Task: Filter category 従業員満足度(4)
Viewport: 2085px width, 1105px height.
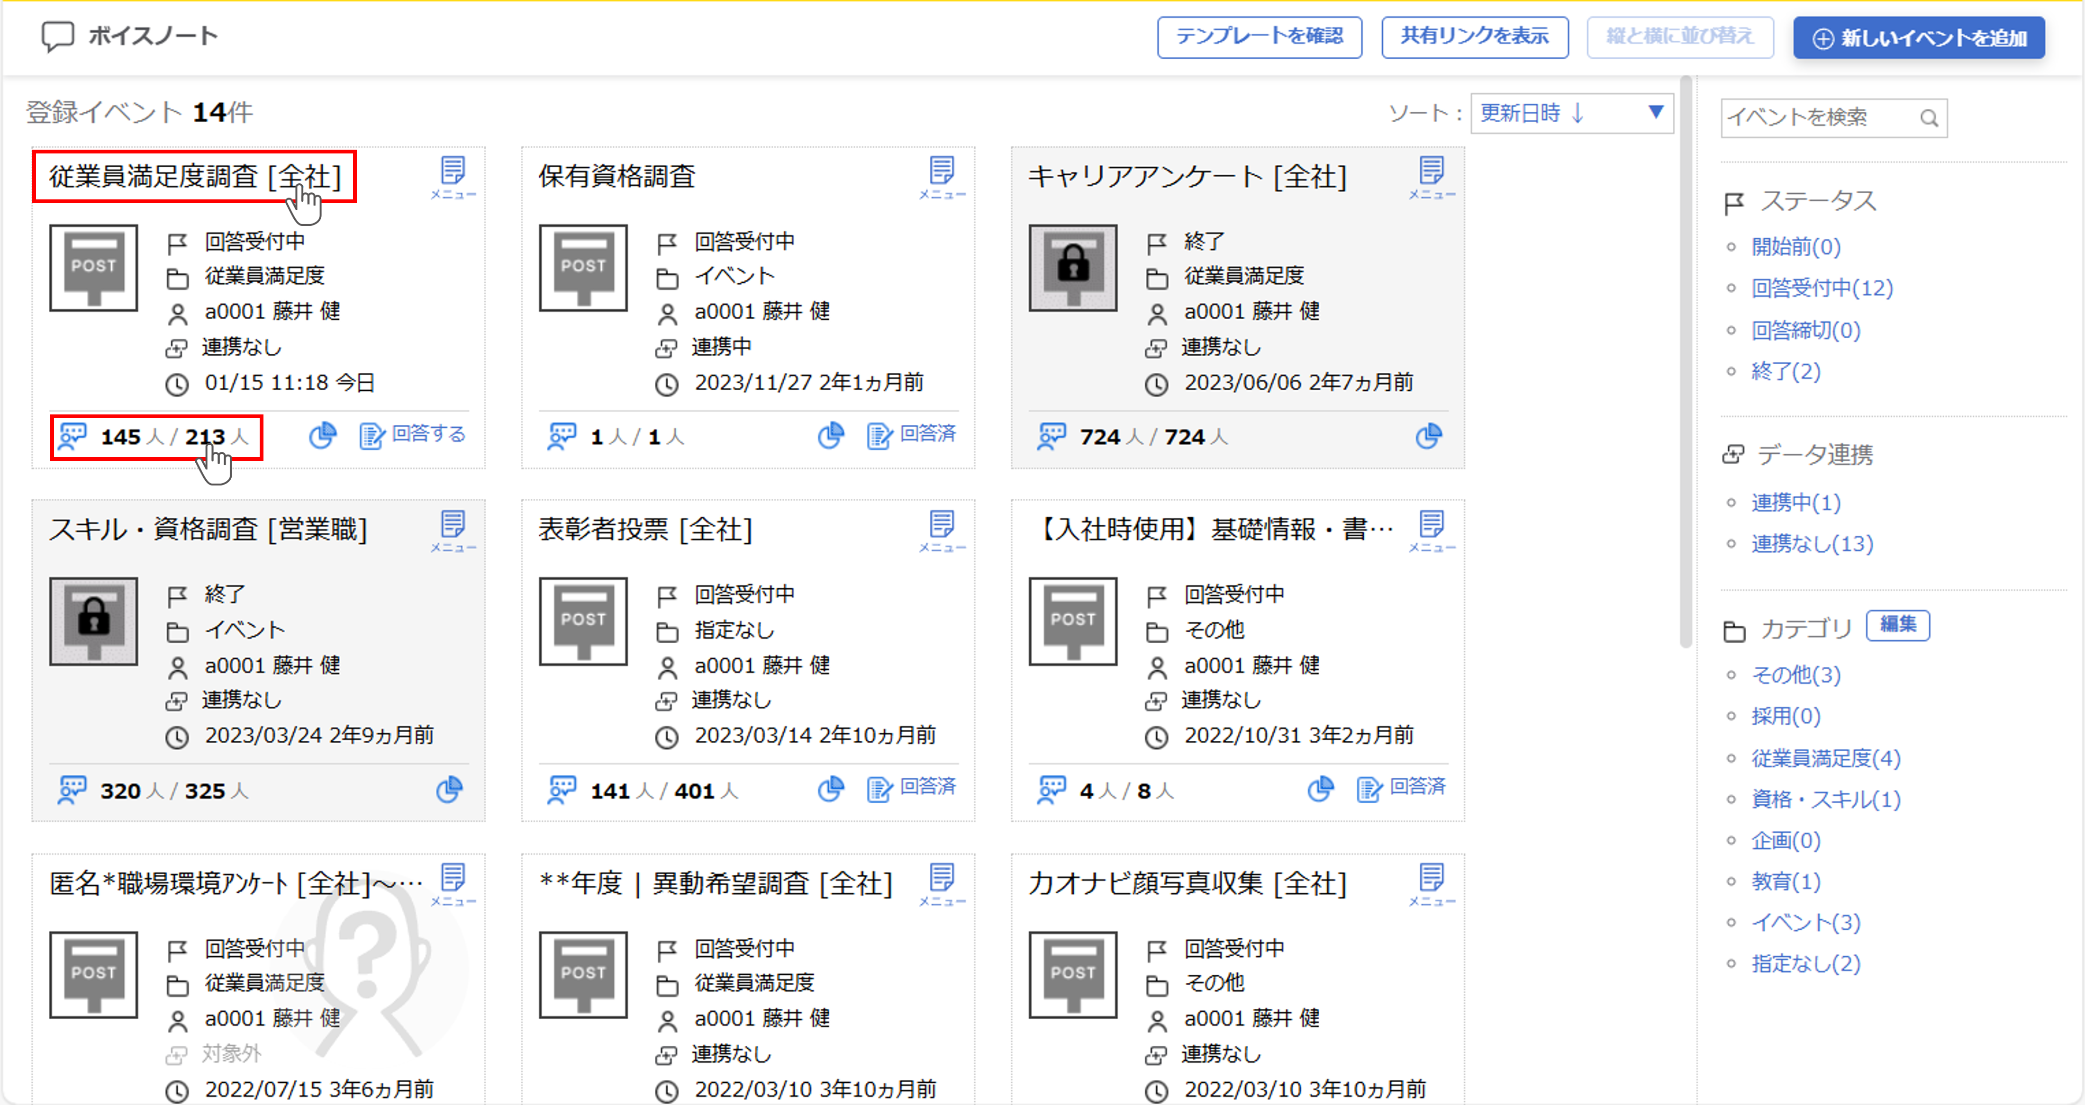Action: point(1825,758)
